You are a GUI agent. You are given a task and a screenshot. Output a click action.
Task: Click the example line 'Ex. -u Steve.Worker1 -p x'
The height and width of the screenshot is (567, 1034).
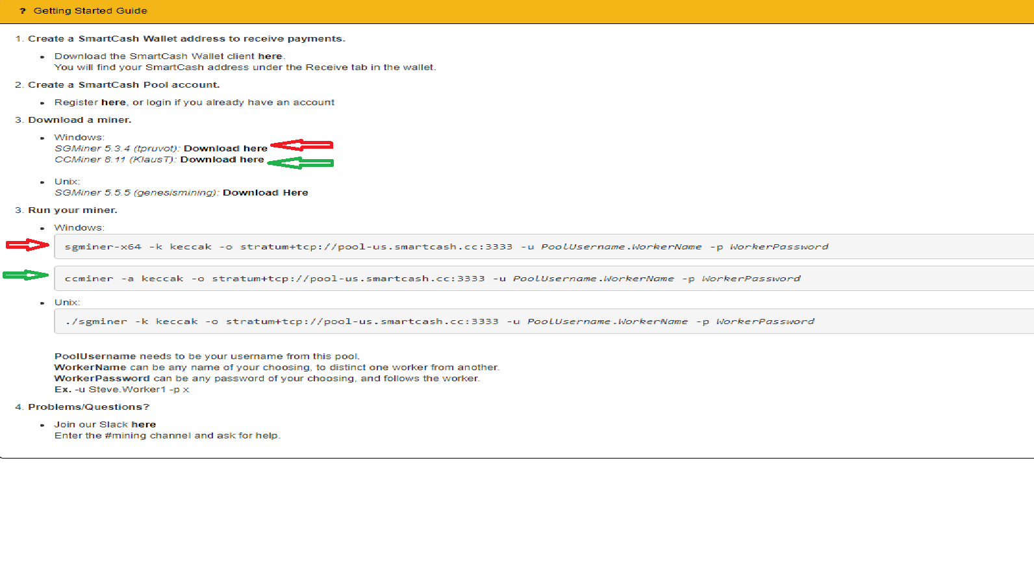pyautogui.click(x=121, y=390)
